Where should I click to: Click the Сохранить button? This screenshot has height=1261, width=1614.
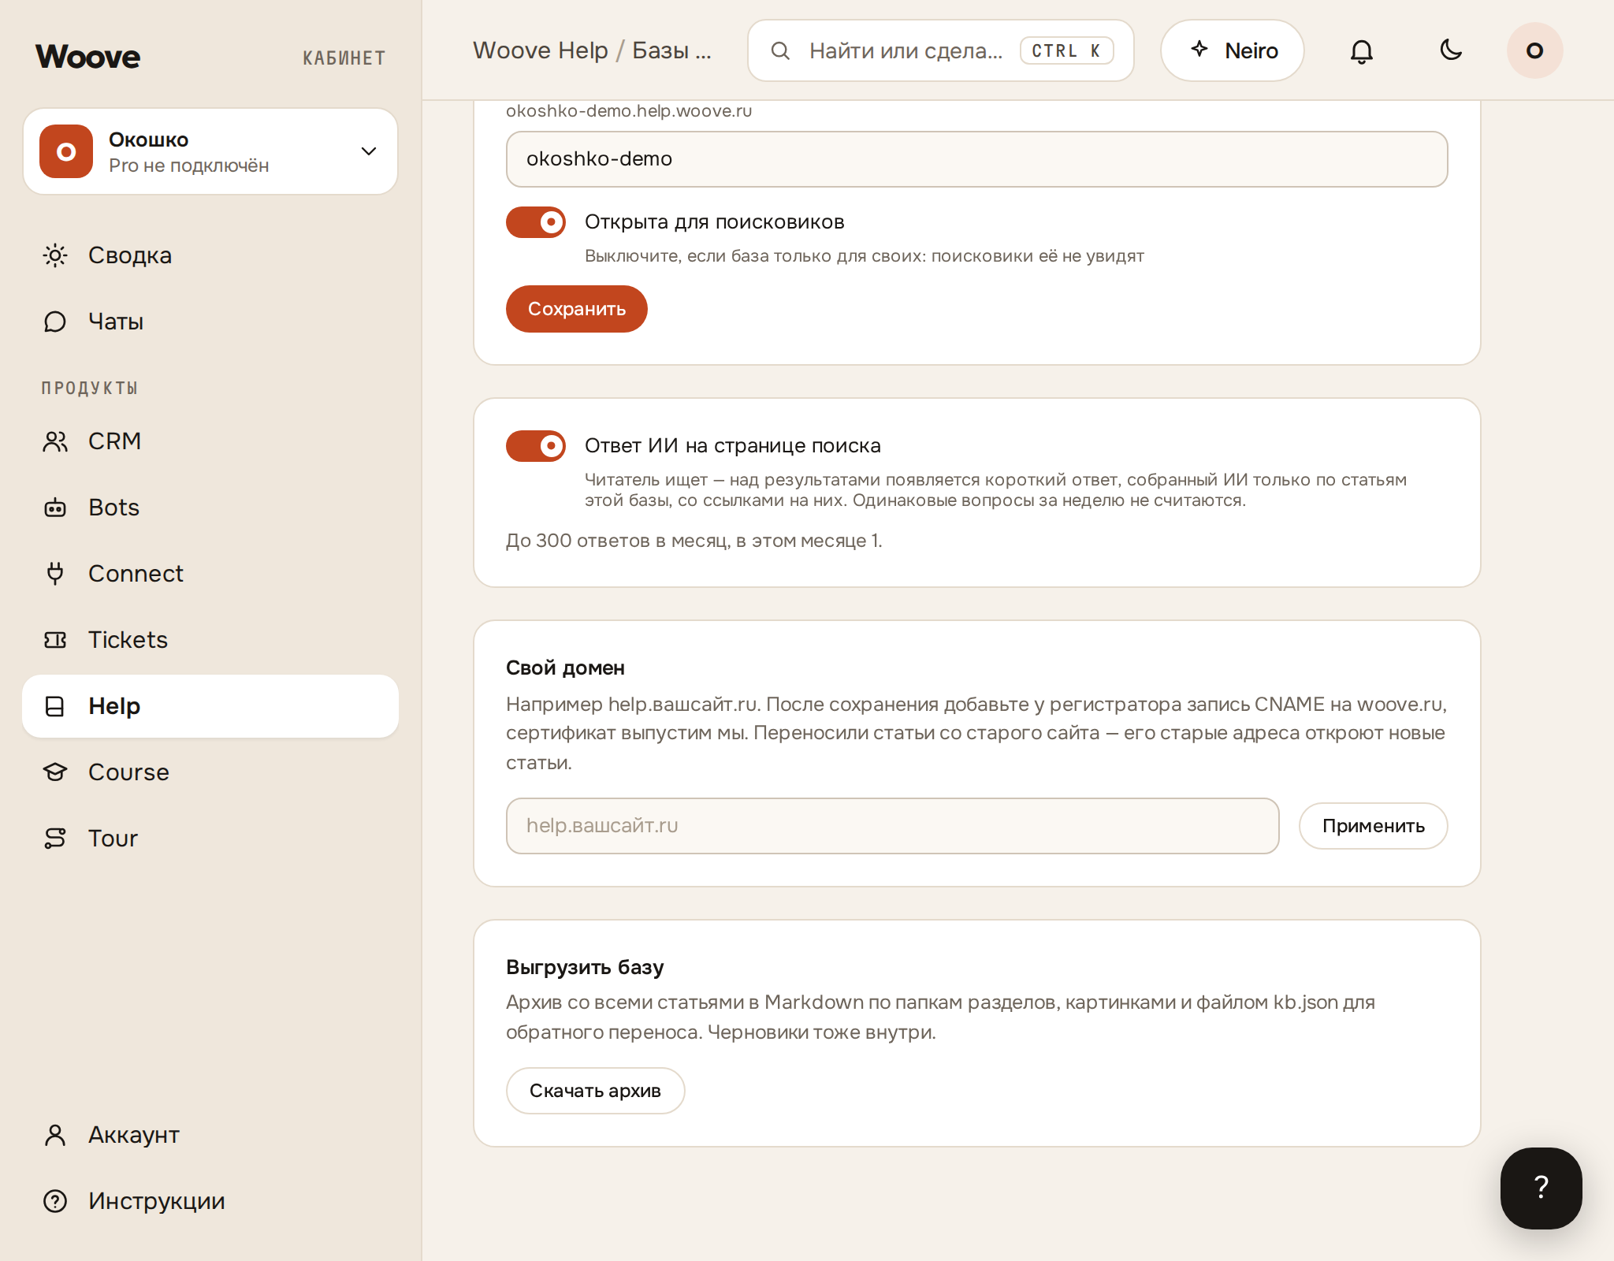coord(577,309)
